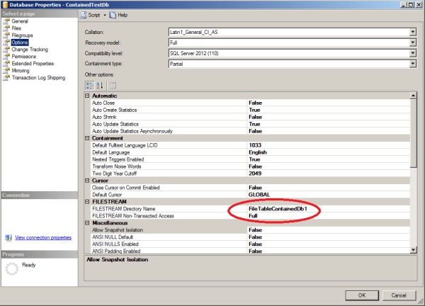Click the Transaction Log Shipping page icon
Viewport: 425px width, 306px height.
6,77
